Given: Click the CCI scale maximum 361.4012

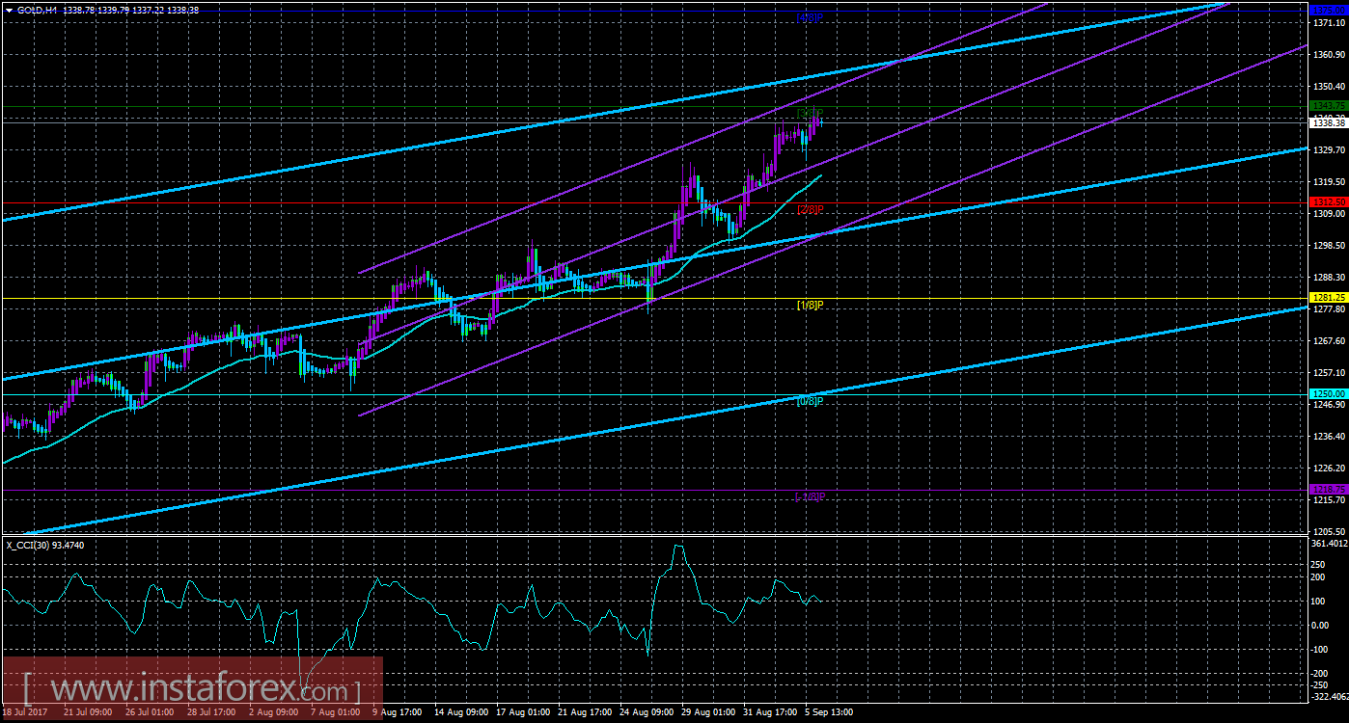Looking at the screenshot, I should (x=1328, y=544).
